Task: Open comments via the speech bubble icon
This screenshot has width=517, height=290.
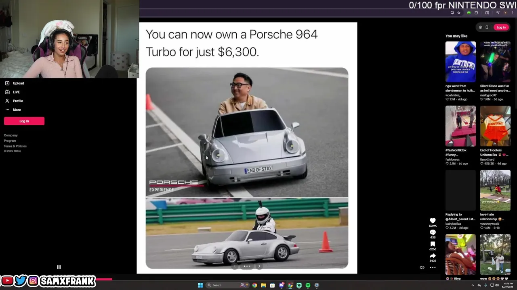Action: (x=433, y=232)
